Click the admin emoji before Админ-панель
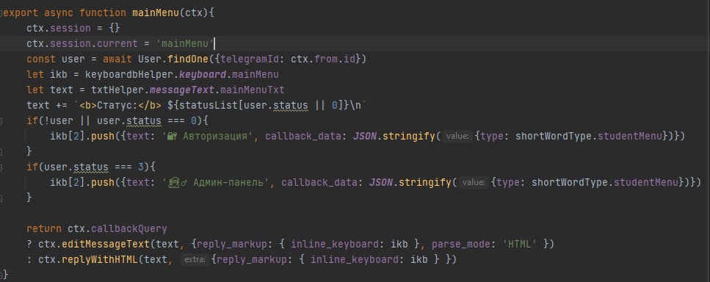Screen dimensions: 710x282 178,182
